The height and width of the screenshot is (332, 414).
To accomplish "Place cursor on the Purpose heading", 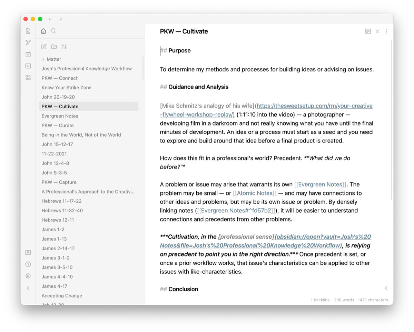I will click(x=179, y=51).
